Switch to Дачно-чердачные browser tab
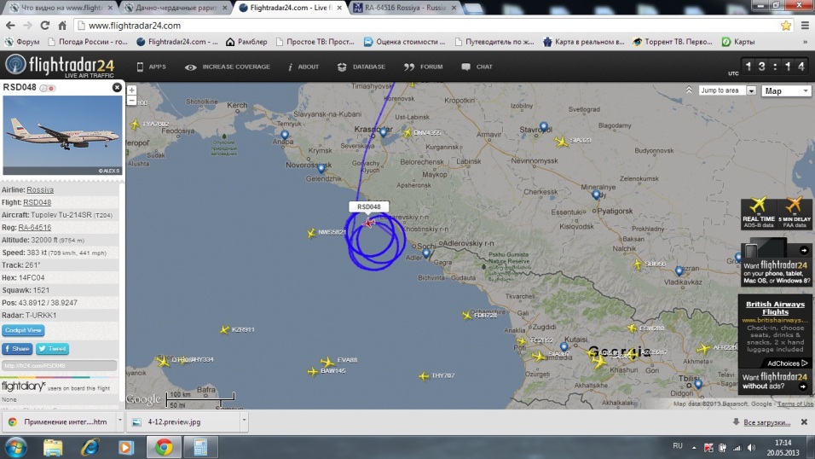 tap(176, 8)
